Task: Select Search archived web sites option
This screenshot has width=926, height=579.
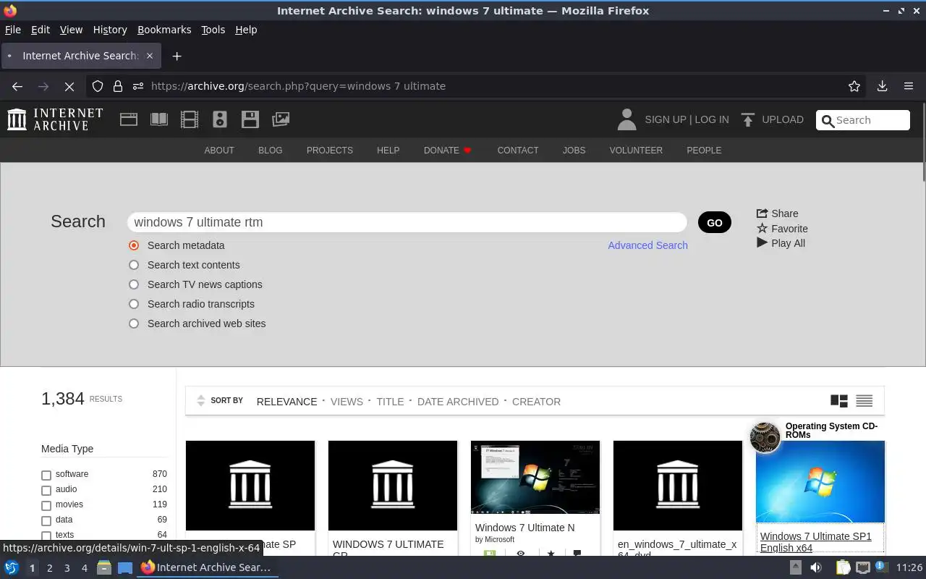Action: point(134,324)
